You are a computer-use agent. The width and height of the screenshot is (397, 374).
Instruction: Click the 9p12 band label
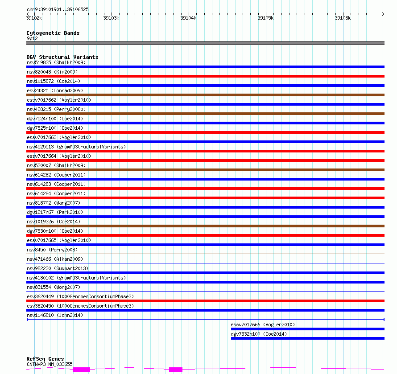point(32,38)
